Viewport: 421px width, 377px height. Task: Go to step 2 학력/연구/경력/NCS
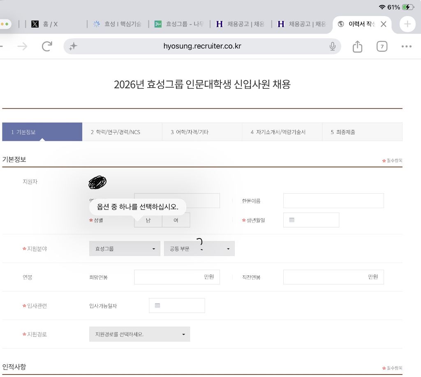click(122, 132)
